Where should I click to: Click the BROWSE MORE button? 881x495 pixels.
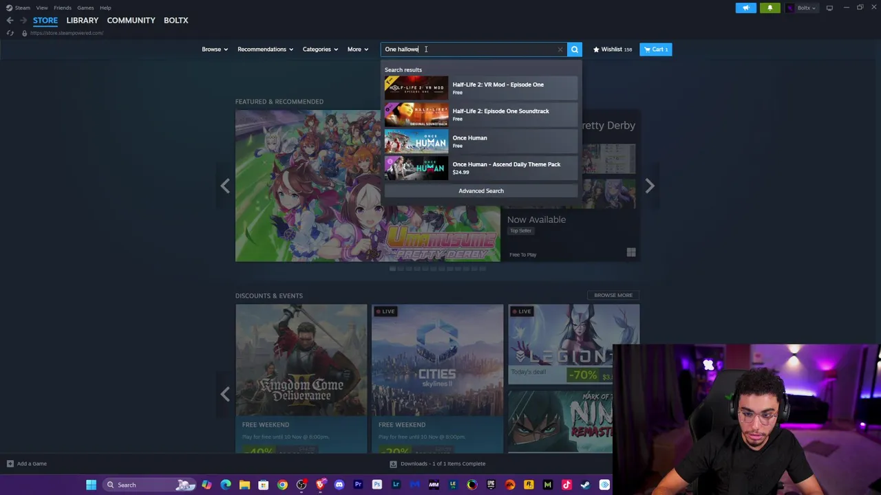click(613, 295)
